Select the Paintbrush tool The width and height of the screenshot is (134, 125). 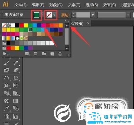pos(7,63)
